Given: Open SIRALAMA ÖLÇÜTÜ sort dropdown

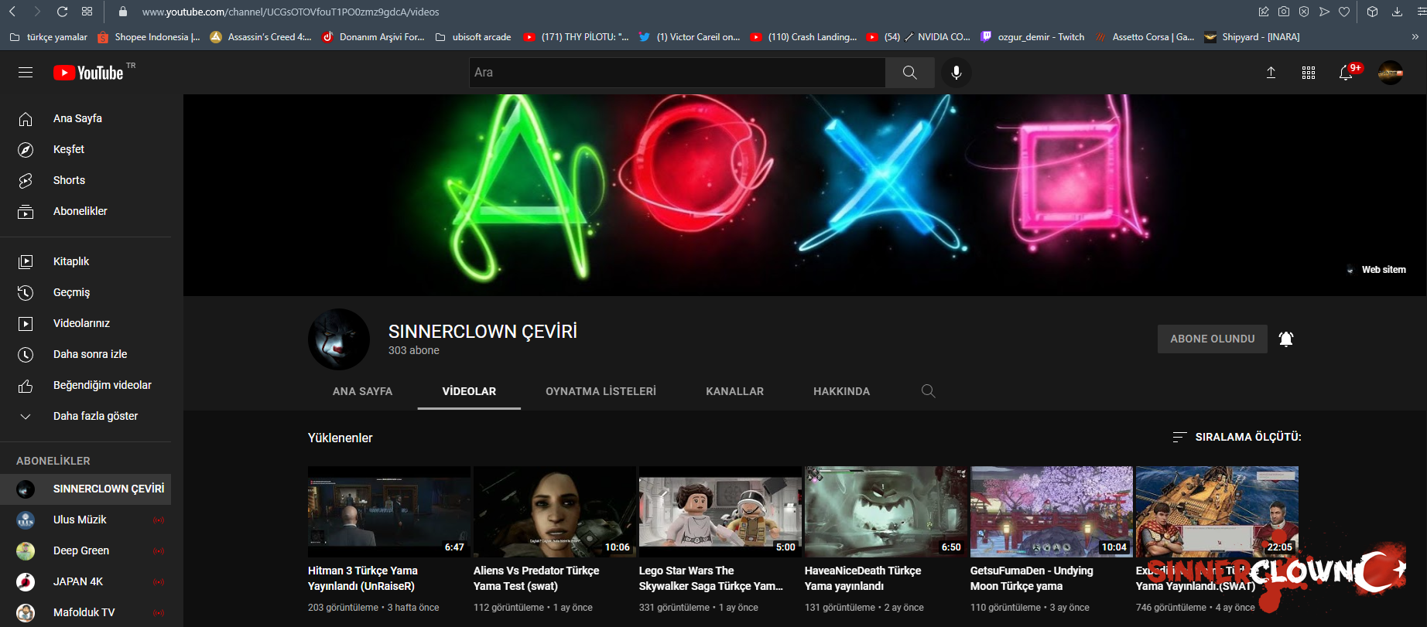Looking at the screenshot, I should [1237, 437].
